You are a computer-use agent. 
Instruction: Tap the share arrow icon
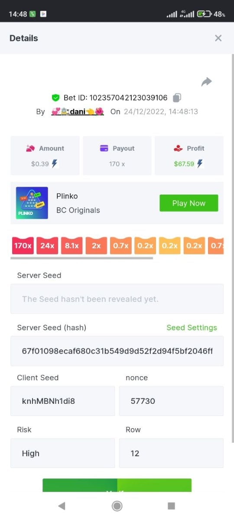[x=207, y=81]
